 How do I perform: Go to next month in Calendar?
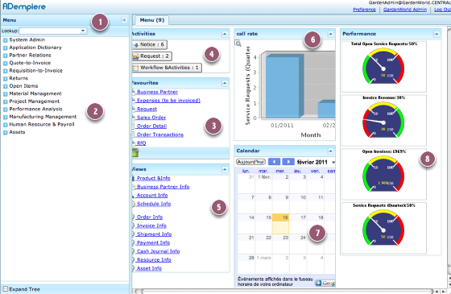click(x=288, y=162)
